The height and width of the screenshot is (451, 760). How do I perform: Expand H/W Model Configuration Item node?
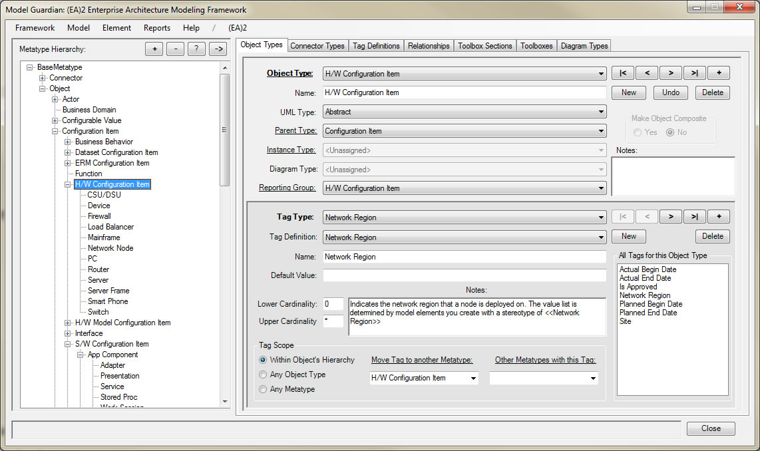[68, 323]
